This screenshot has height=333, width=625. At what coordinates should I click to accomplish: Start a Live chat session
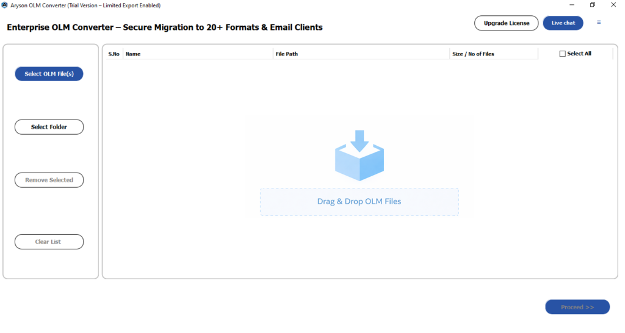[563, 23]
